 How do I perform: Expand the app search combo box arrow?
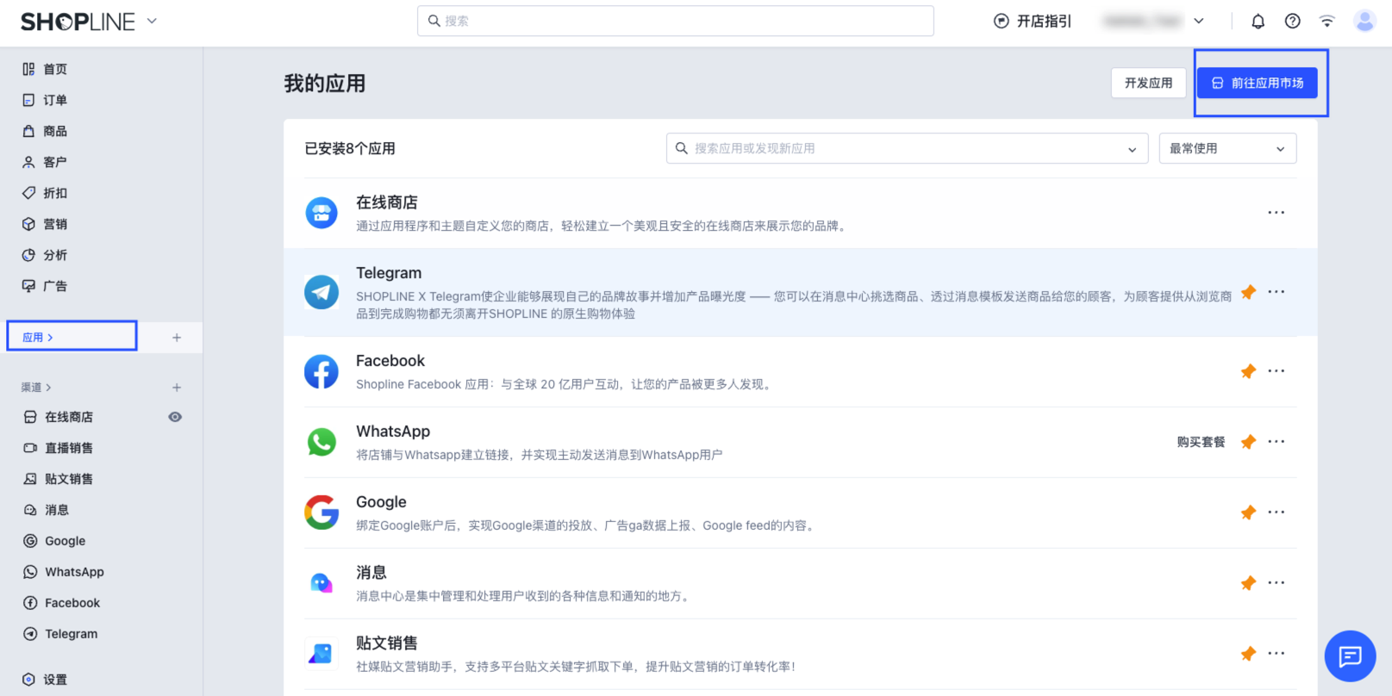(x=1132, y=149)
